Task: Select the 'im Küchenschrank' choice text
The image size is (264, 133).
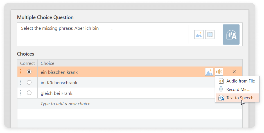Action: (59, 82)
